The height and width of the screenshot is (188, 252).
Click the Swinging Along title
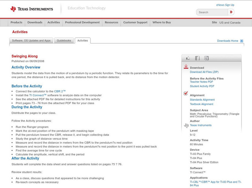coord(25,56)
